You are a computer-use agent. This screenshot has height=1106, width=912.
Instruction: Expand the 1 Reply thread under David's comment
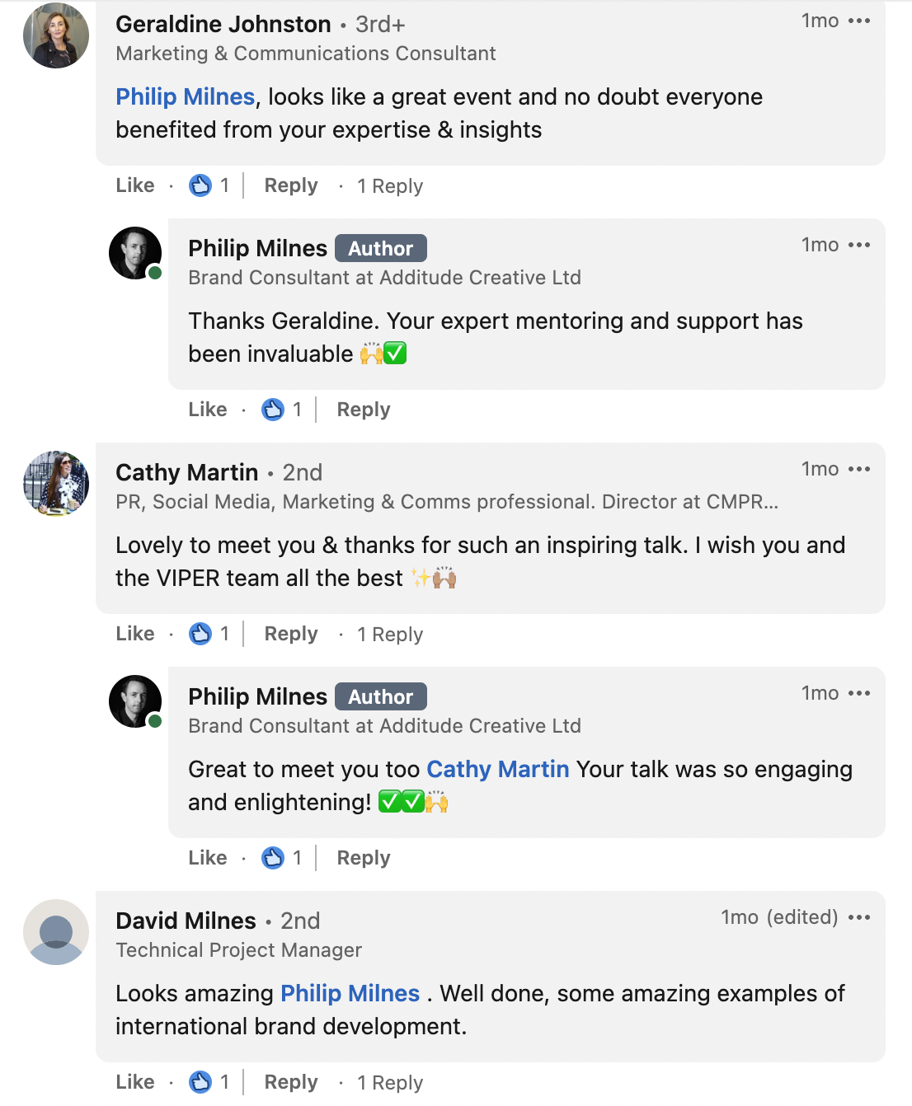389,1083
